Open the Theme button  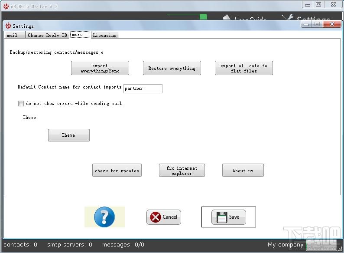coord(68,135)
